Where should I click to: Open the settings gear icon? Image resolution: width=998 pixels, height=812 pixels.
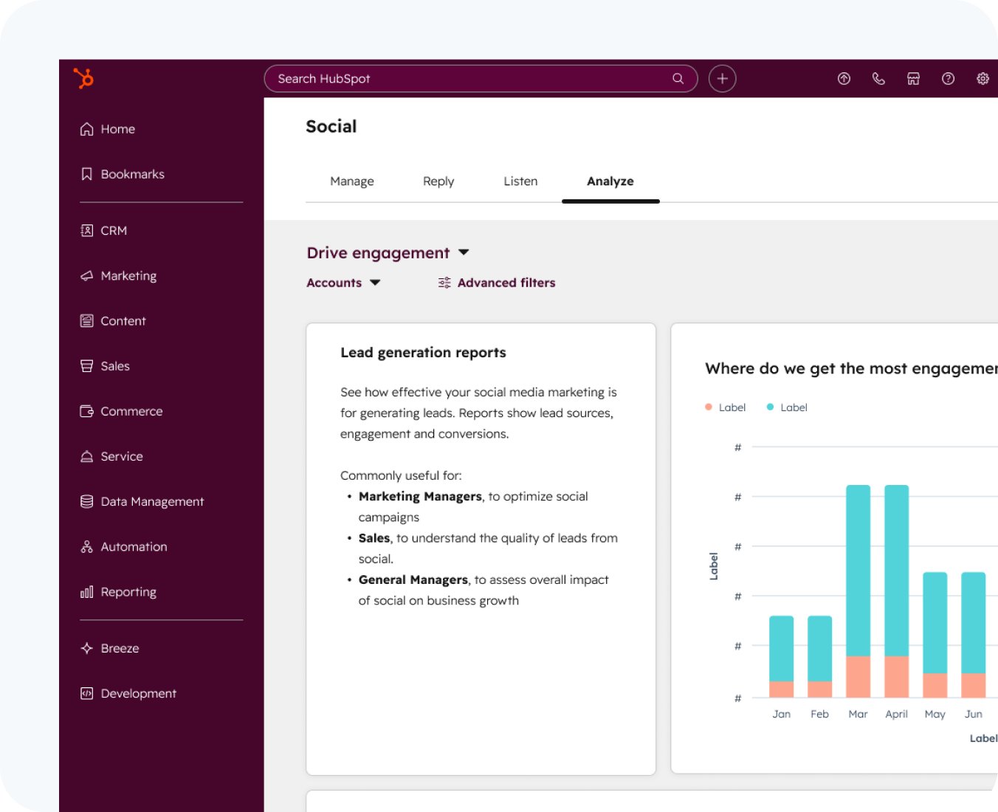[983, 78]
